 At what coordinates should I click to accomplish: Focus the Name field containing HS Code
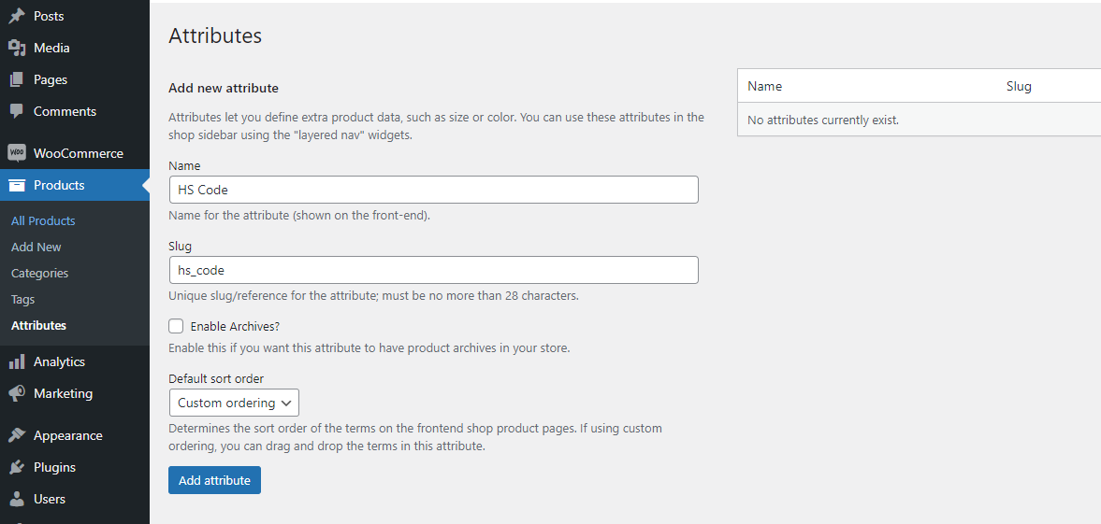click(x=433, y=190)
